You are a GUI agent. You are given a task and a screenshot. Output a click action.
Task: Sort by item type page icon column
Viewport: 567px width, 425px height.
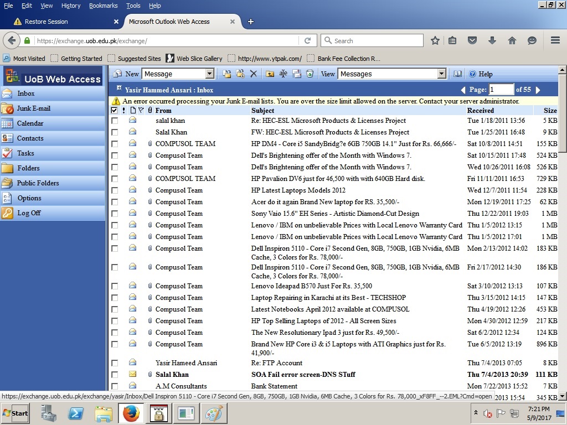pyautogui.click(x=133, y=111)
